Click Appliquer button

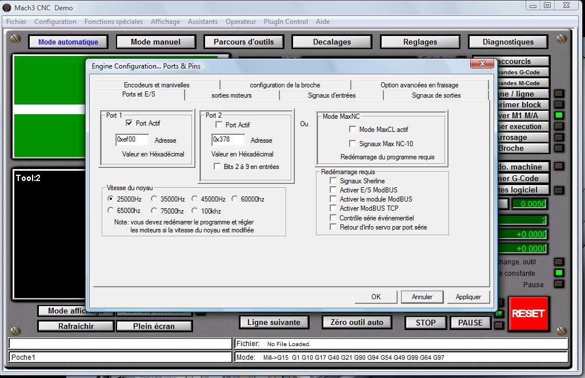(468, 297)
